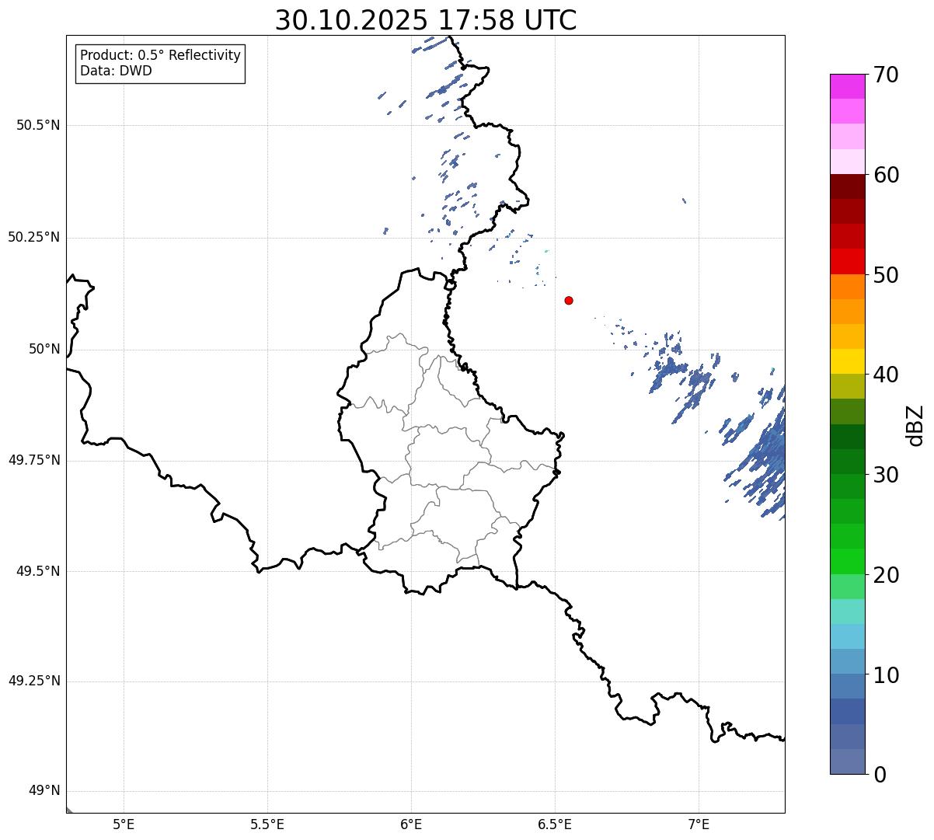Click the bright green band at 20 dBZ
Screen dimensions: 934x840
tap(847, 561)
